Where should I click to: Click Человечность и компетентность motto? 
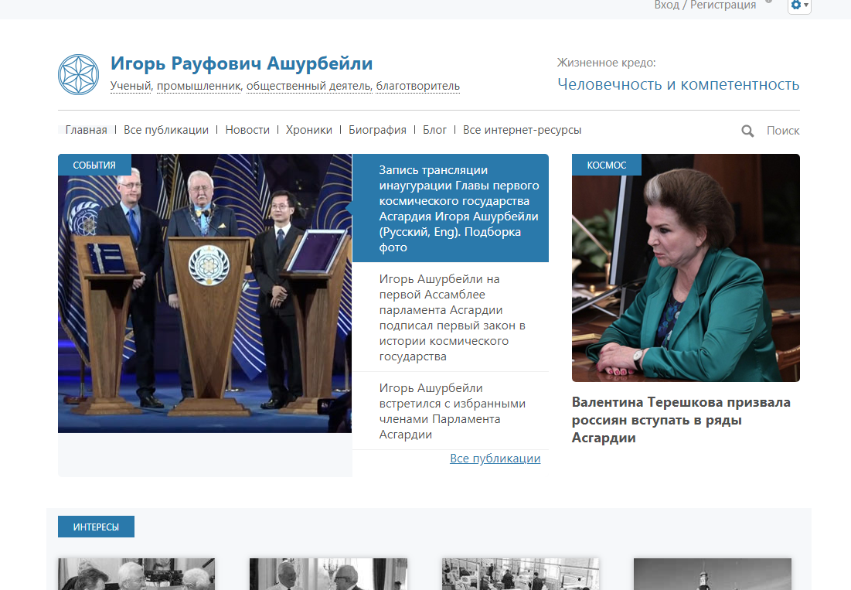(x=679, y=84)
